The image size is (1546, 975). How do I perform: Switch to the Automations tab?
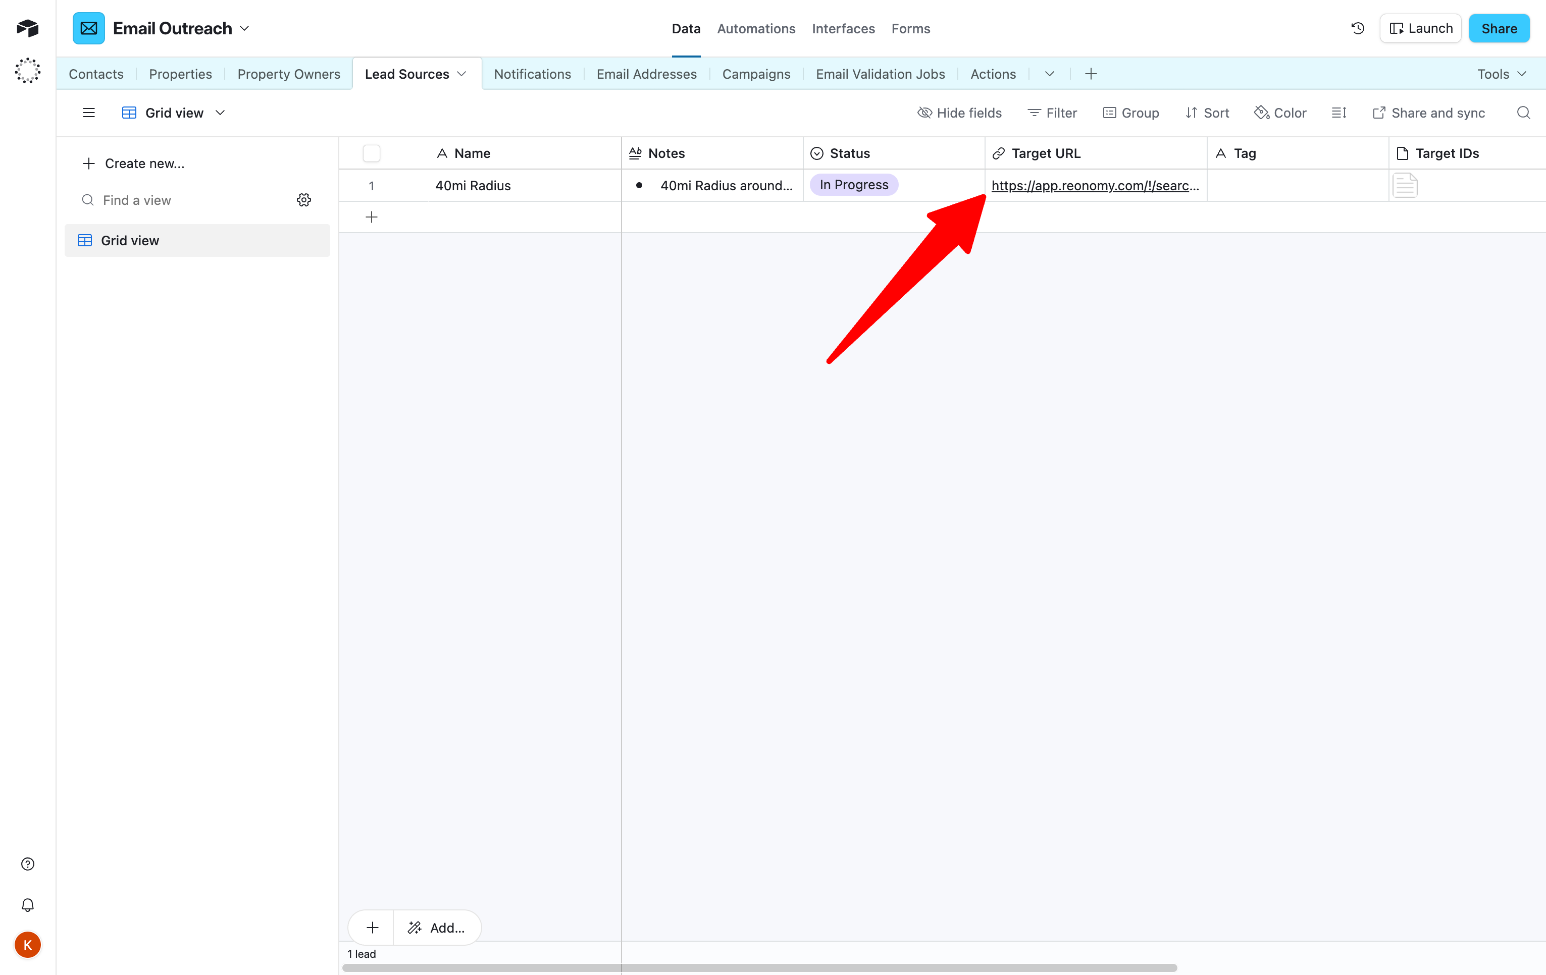[x=756, y=28]
